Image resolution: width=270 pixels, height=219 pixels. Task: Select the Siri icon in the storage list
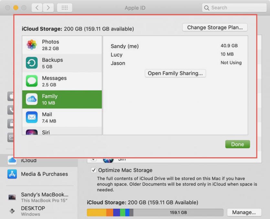coord(32,132)
